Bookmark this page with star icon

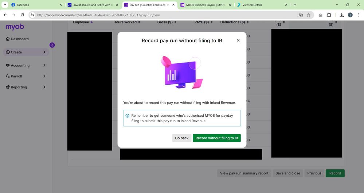coord(308,15)
